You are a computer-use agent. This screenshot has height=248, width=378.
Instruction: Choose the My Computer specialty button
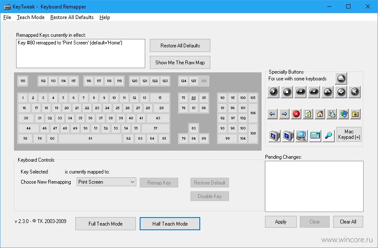tap(301, 136)
